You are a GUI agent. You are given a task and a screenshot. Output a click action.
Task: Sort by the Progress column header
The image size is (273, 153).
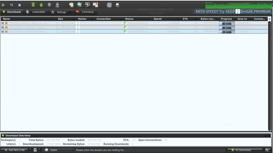tap(226, 19)
